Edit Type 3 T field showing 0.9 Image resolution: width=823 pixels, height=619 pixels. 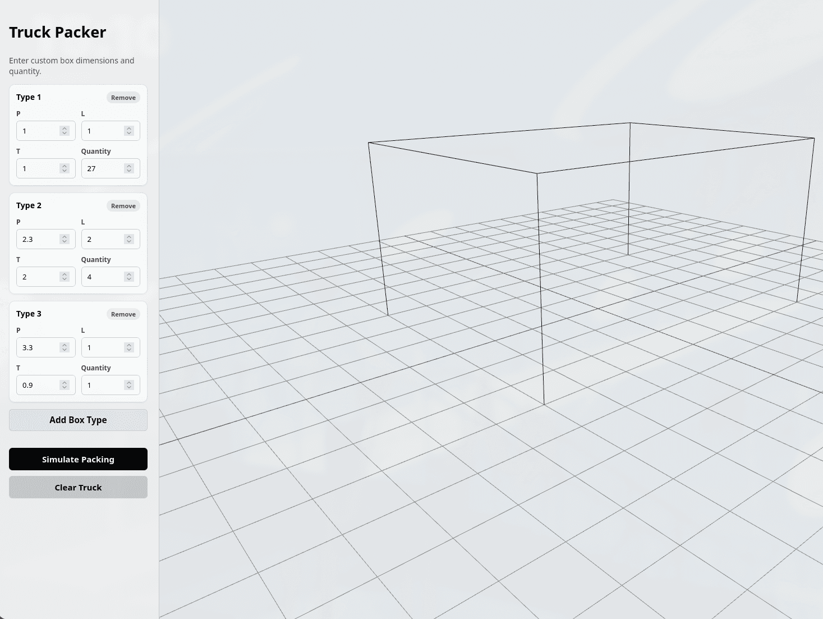pyautogui.click(x=46, y=385)
